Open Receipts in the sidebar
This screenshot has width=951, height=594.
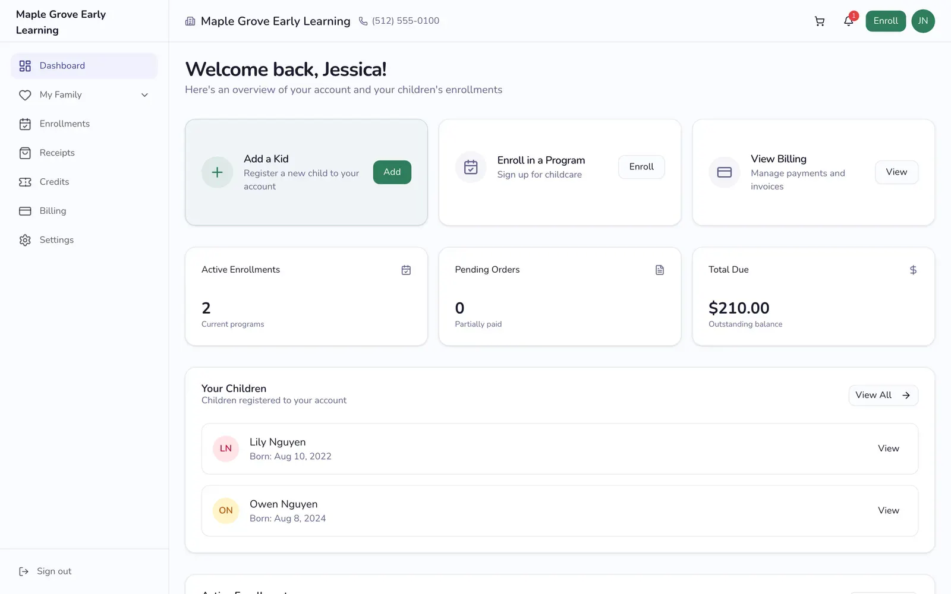[84, 153]
